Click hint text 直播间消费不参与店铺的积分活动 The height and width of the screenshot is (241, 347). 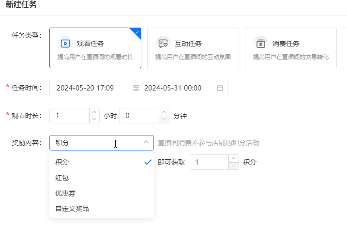[x=209, y=143]
